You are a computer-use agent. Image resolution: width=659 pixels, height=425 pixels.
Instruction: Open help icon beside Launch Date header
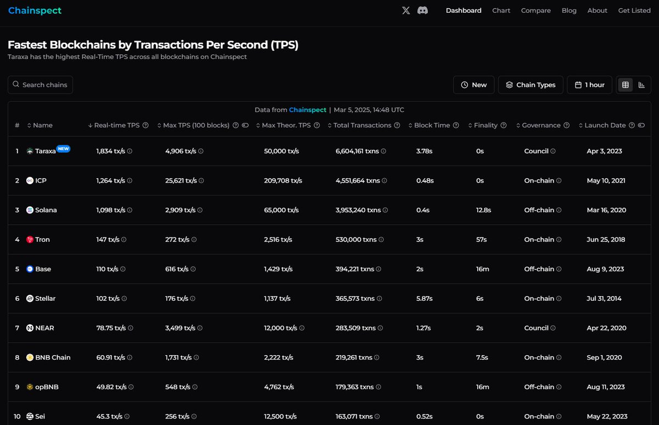[x=632, y=125]
